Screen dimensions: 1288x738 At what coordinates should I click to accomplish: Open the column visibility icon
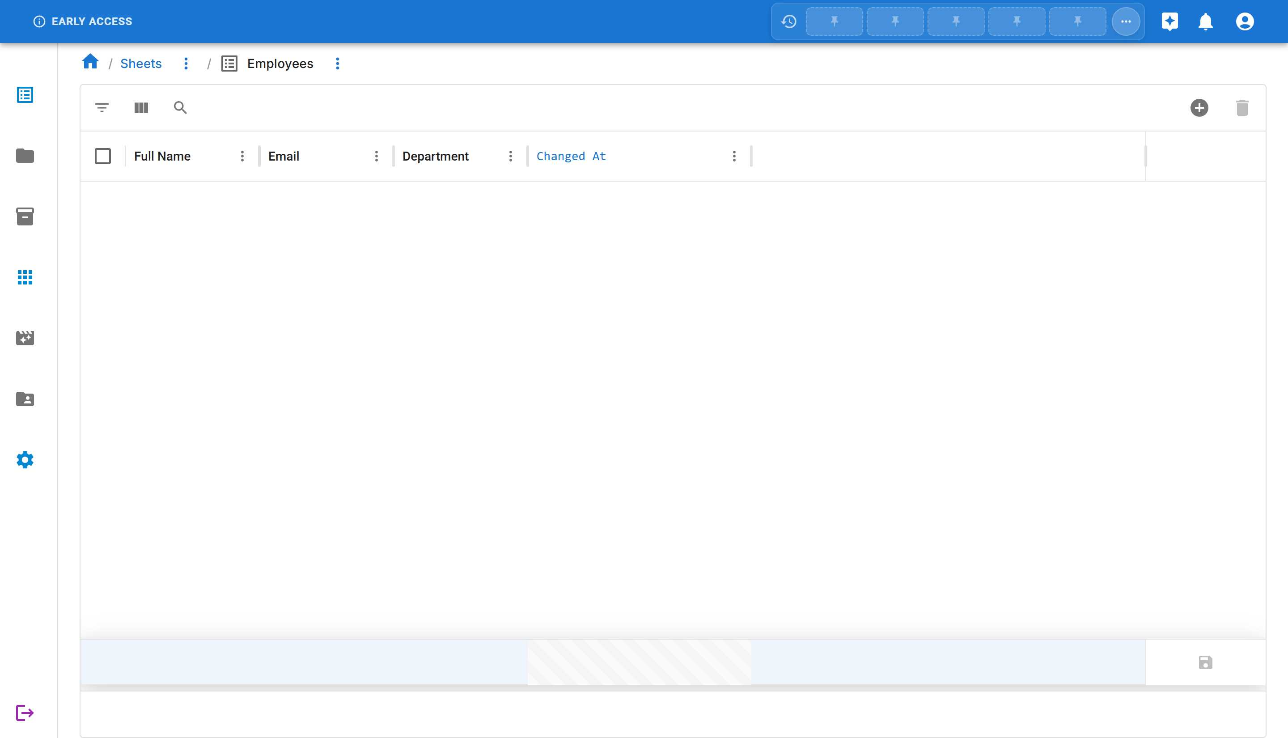141,107
